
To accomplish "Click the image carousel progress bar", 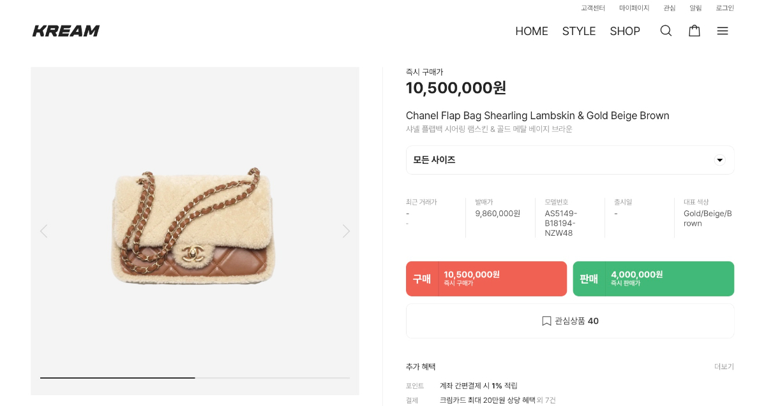I will click(x=195, y=378).
